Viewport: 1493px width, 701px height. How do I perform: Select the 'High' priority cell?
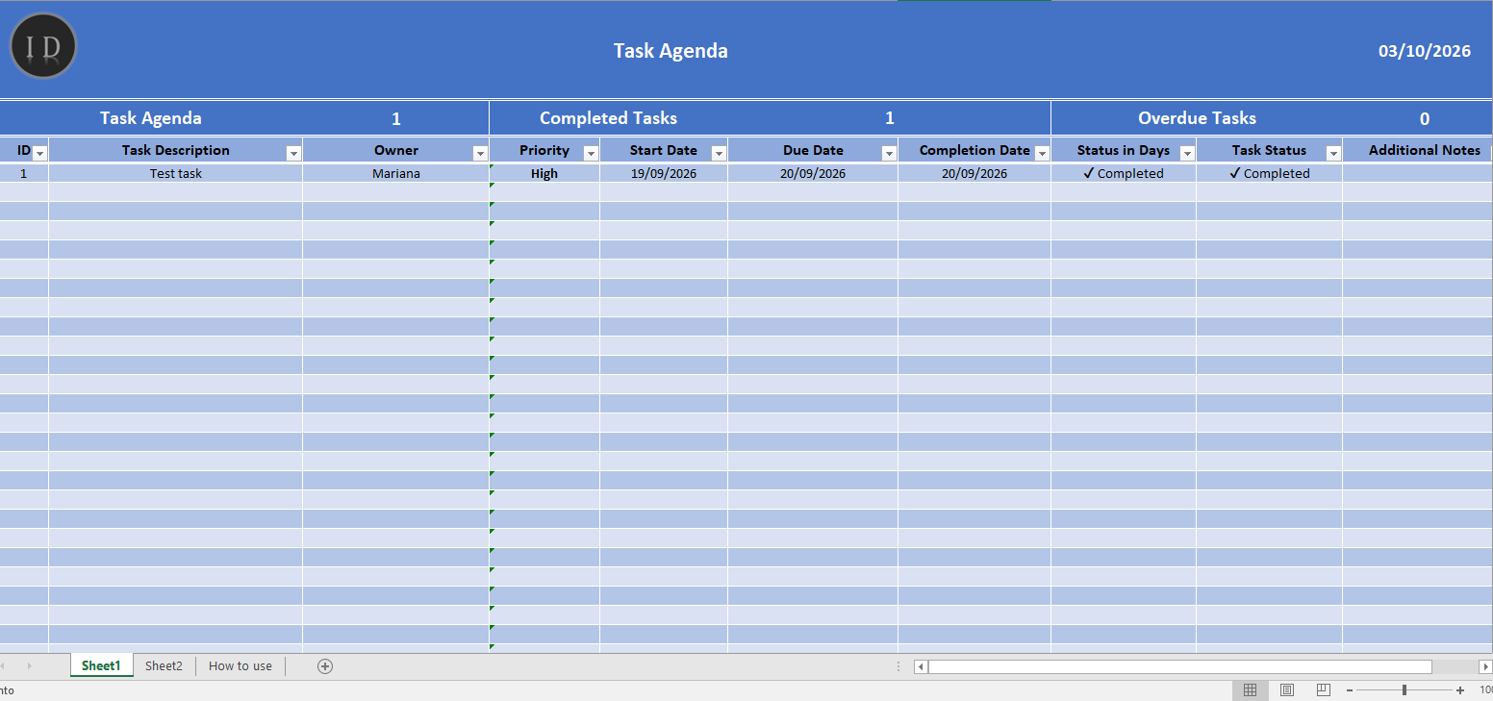[544, 174]
